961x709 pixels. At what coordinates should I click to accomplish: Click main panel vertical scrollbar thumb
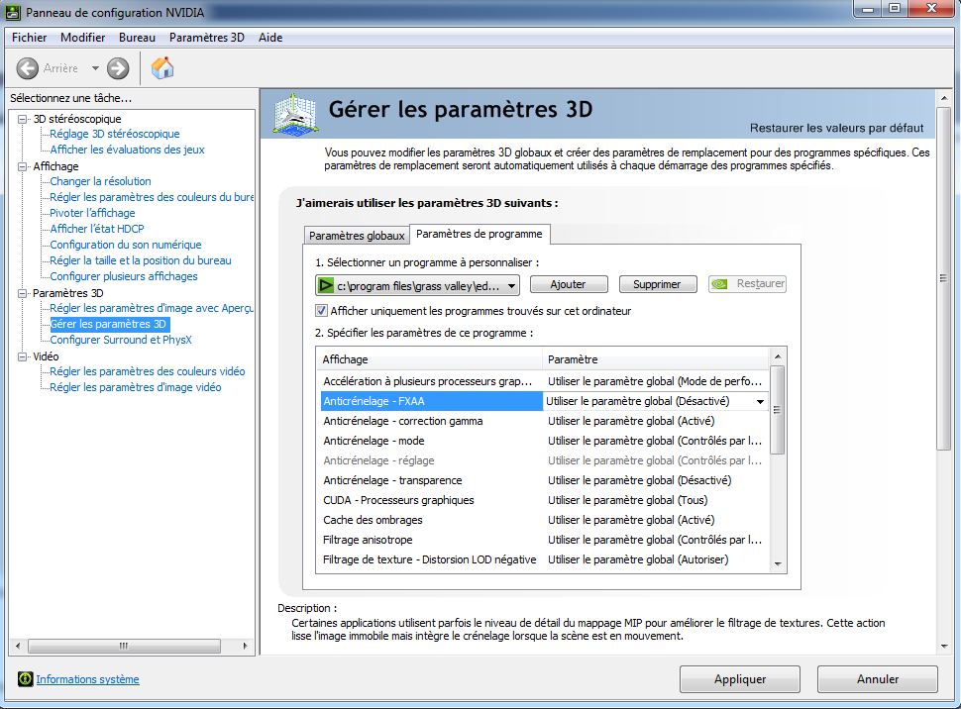click(944, 279)
